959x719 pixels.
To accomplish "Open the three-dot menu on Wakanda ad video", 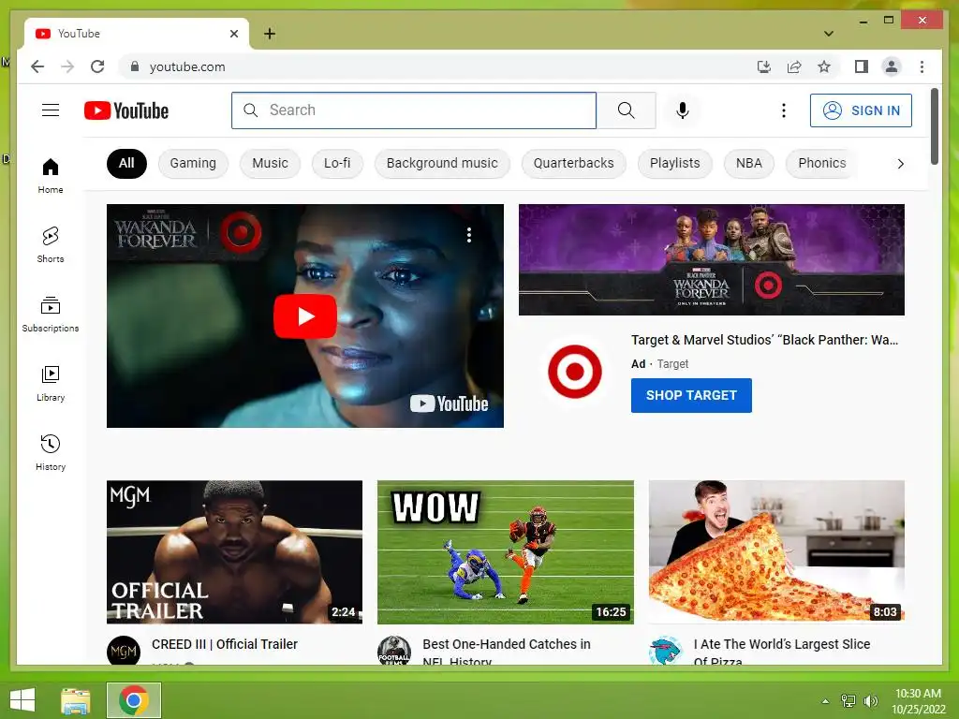I will coord(469,235).
